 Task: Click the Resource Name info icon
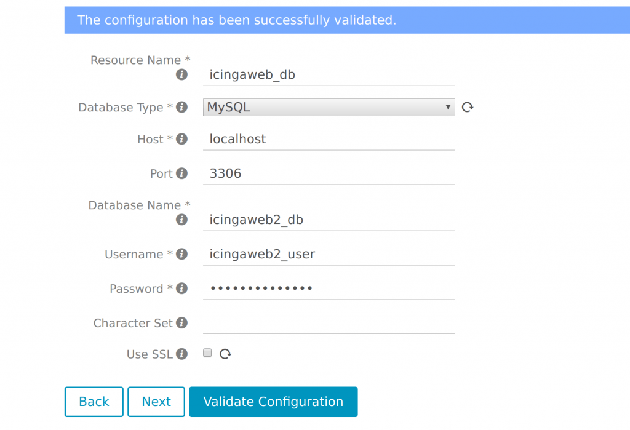tap(181, 75)
